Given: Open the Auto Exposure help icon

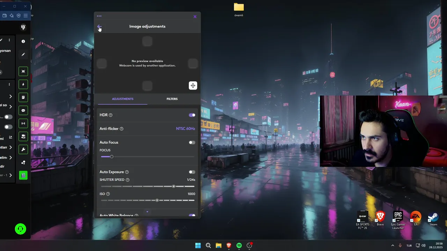Looking at the screenshot, I should (127, 172).
